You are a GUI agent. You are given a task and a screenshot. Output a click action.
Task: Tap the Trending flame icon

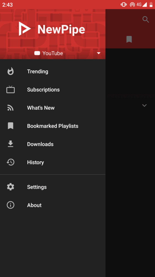pyautogui.click(x=10, y=71)
